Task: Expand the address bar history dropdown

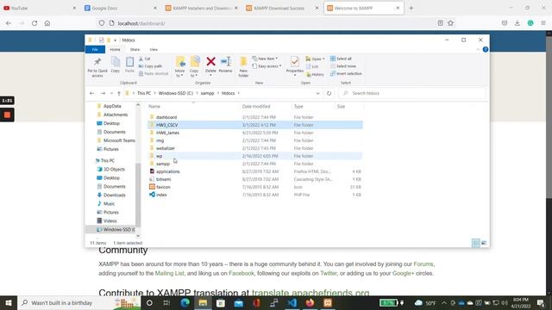Action: tap(318, 93)
